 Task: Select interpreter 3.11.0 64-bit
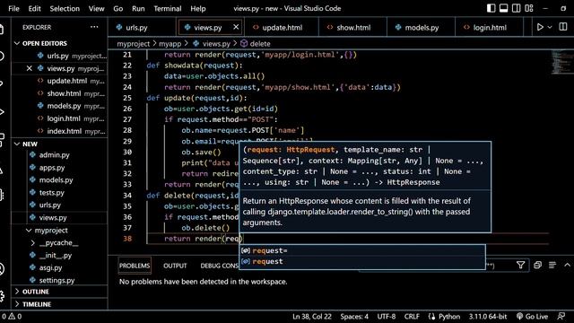pyautogui.click(x=488, y=317)
